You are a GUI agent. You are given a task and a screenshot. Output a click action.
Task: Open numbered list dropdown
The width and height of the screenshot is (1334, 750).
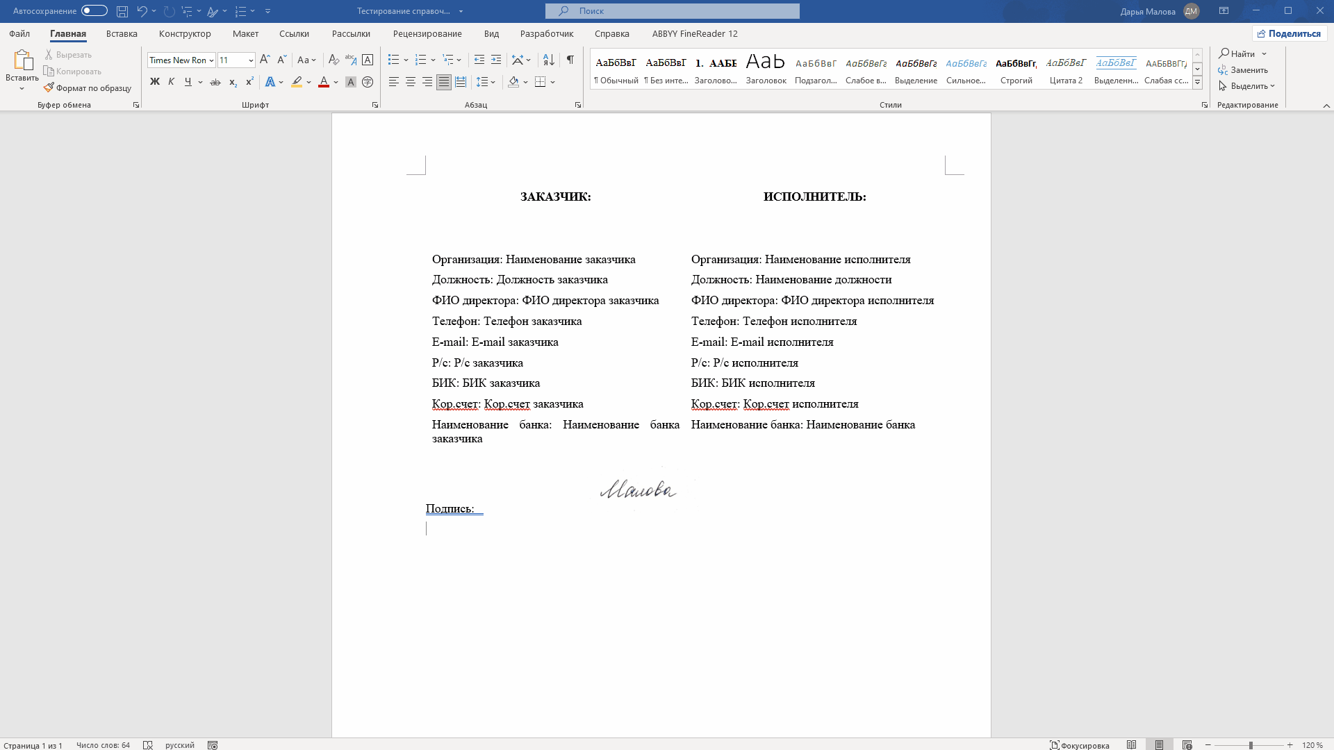point(433,60)
